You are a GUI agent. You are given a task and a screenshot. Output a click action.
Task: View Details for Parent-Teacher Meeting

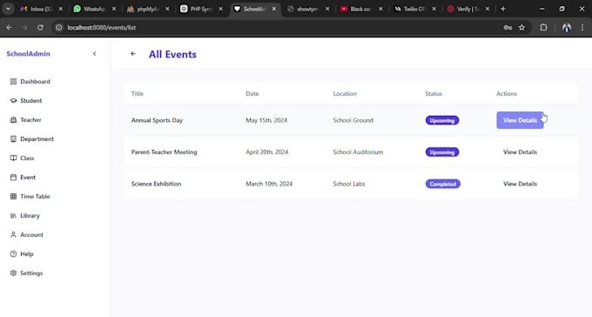tap(520, 152)
